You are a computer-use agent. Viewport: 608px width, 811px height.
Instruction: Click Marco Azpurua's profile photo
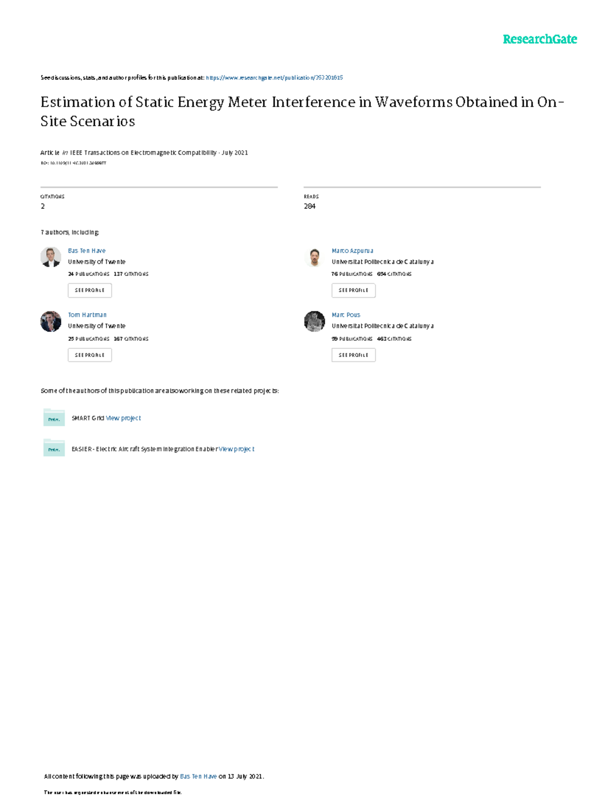pos(314,257)
